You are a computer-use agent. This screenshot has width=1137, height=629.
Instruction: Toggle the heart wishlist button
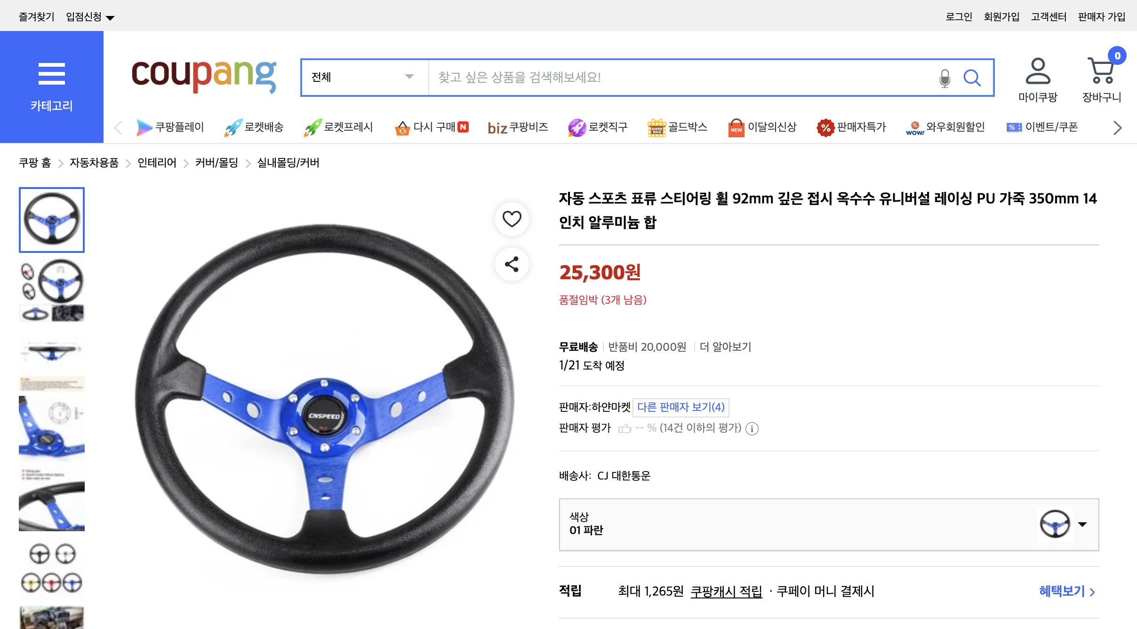click(512, 219)
